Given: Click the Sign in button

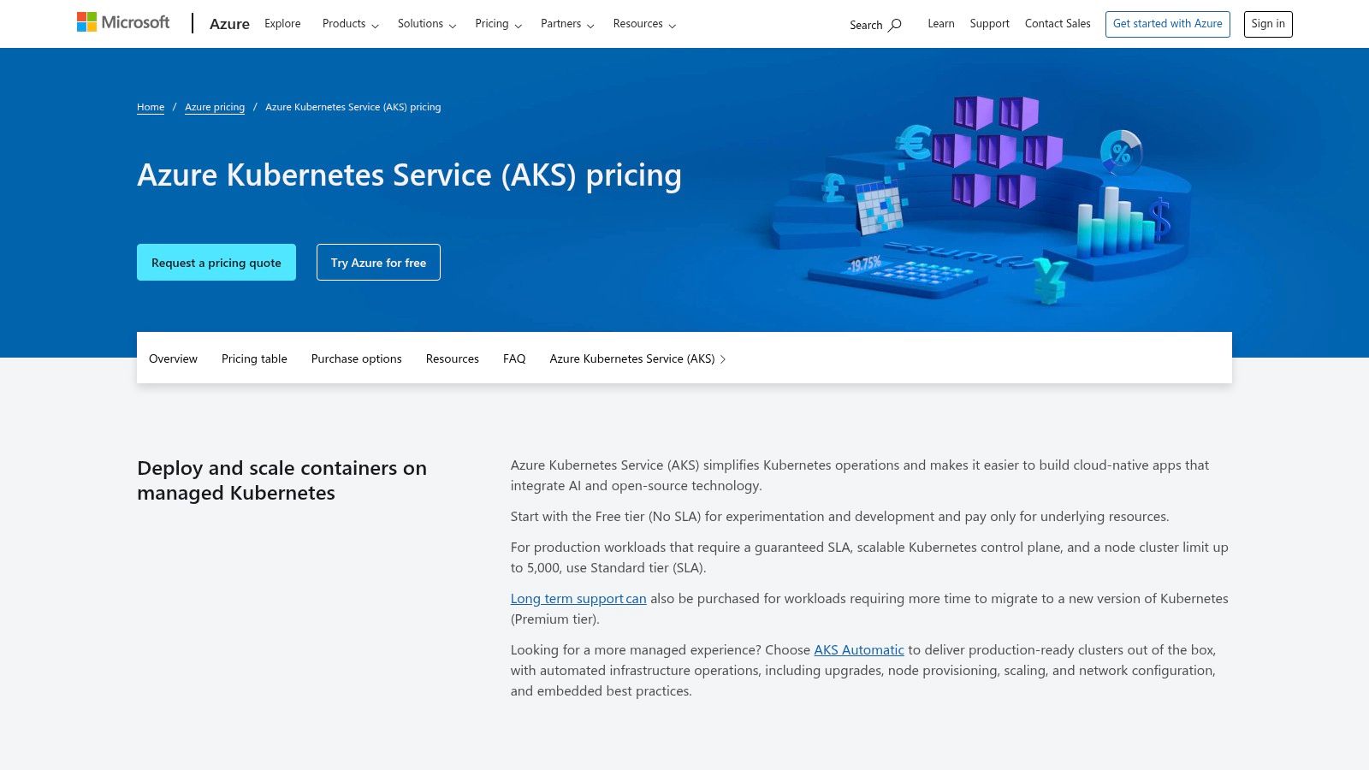Looking at the screenshot, I should click(x=1267, y=24).
